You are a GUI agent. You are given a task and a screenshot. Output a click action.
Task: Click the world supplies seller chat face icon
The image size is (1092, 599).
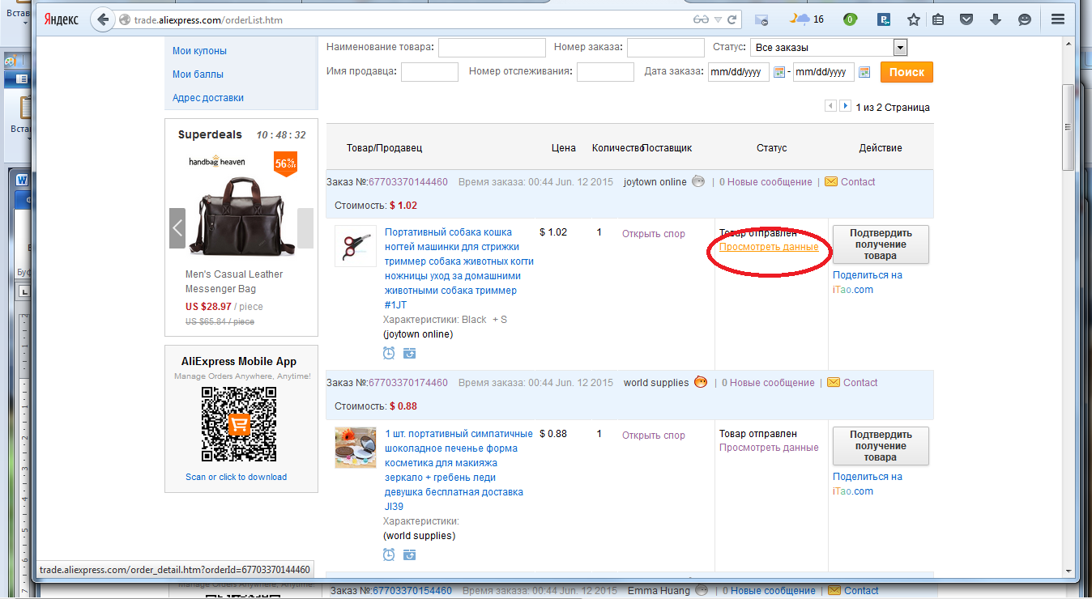pyautogui.click(x=701, y=382)
